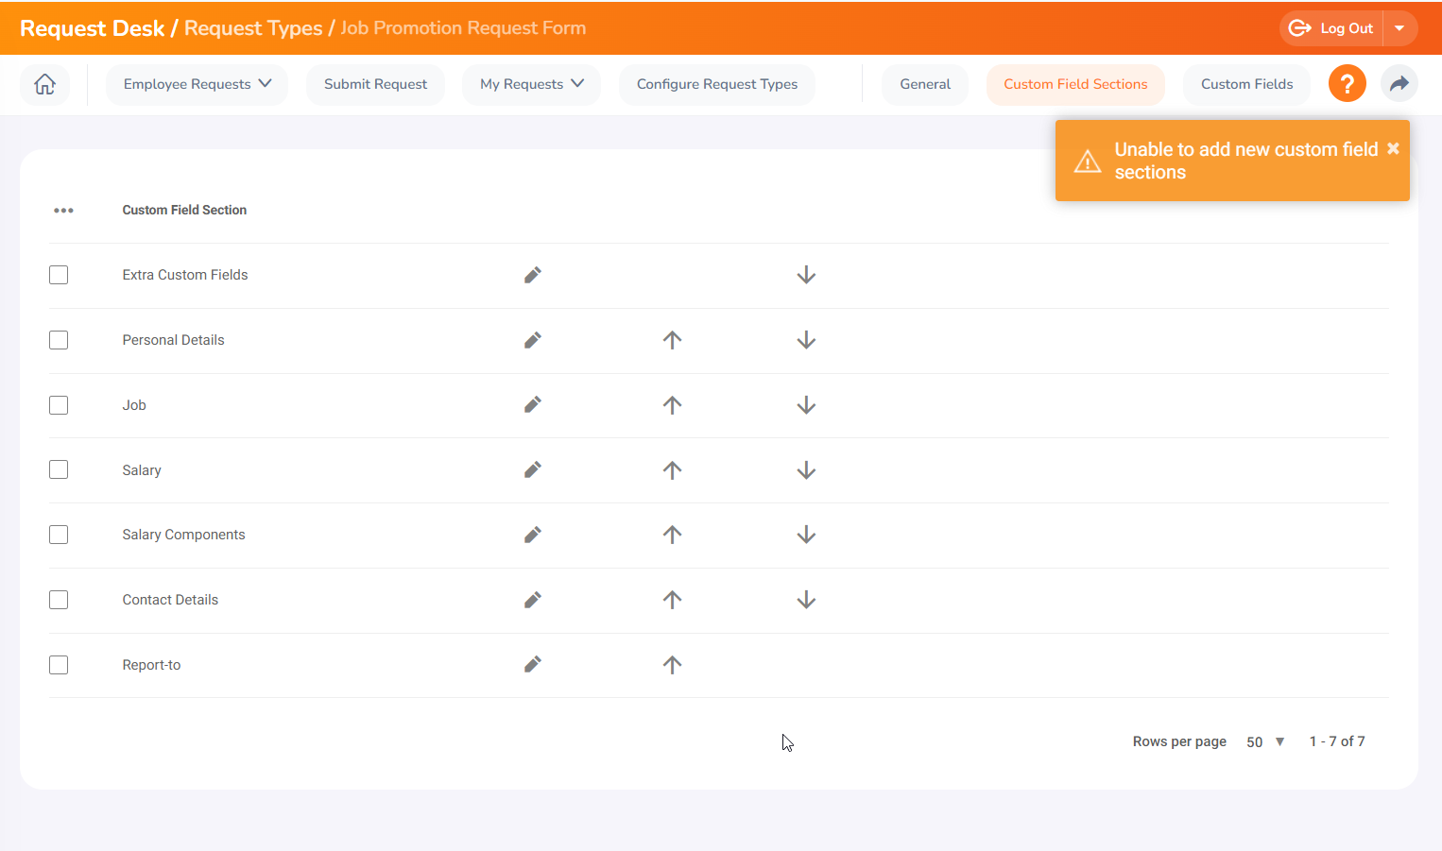Screen dimensions: 1442x851
Task: Select the Report-to checkbox
Action: tap(58, 664)
